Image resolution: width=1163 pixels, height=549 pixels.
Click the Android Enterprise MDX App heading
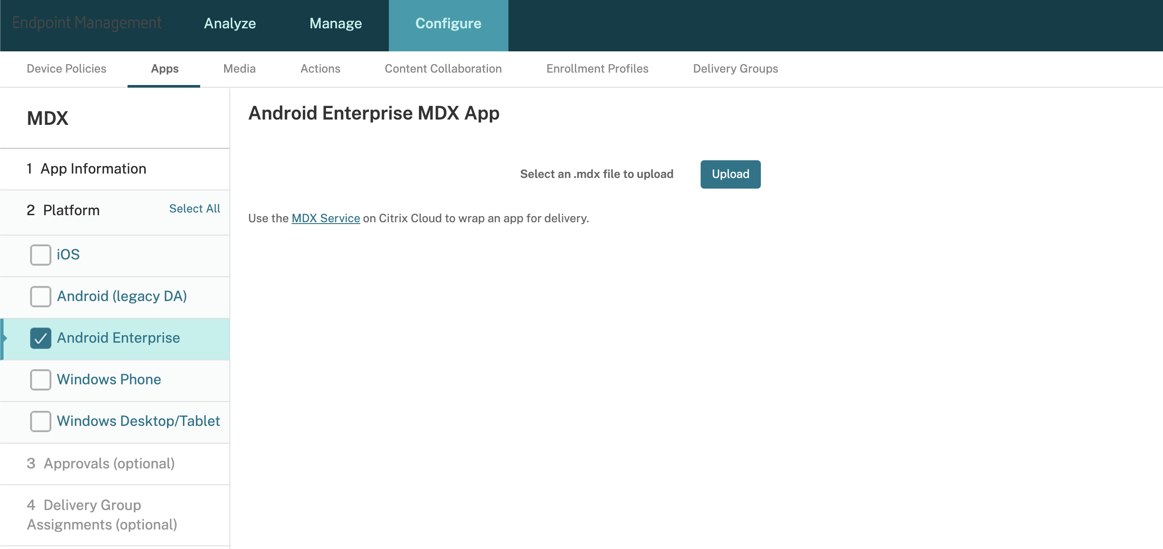click(374, 113)
